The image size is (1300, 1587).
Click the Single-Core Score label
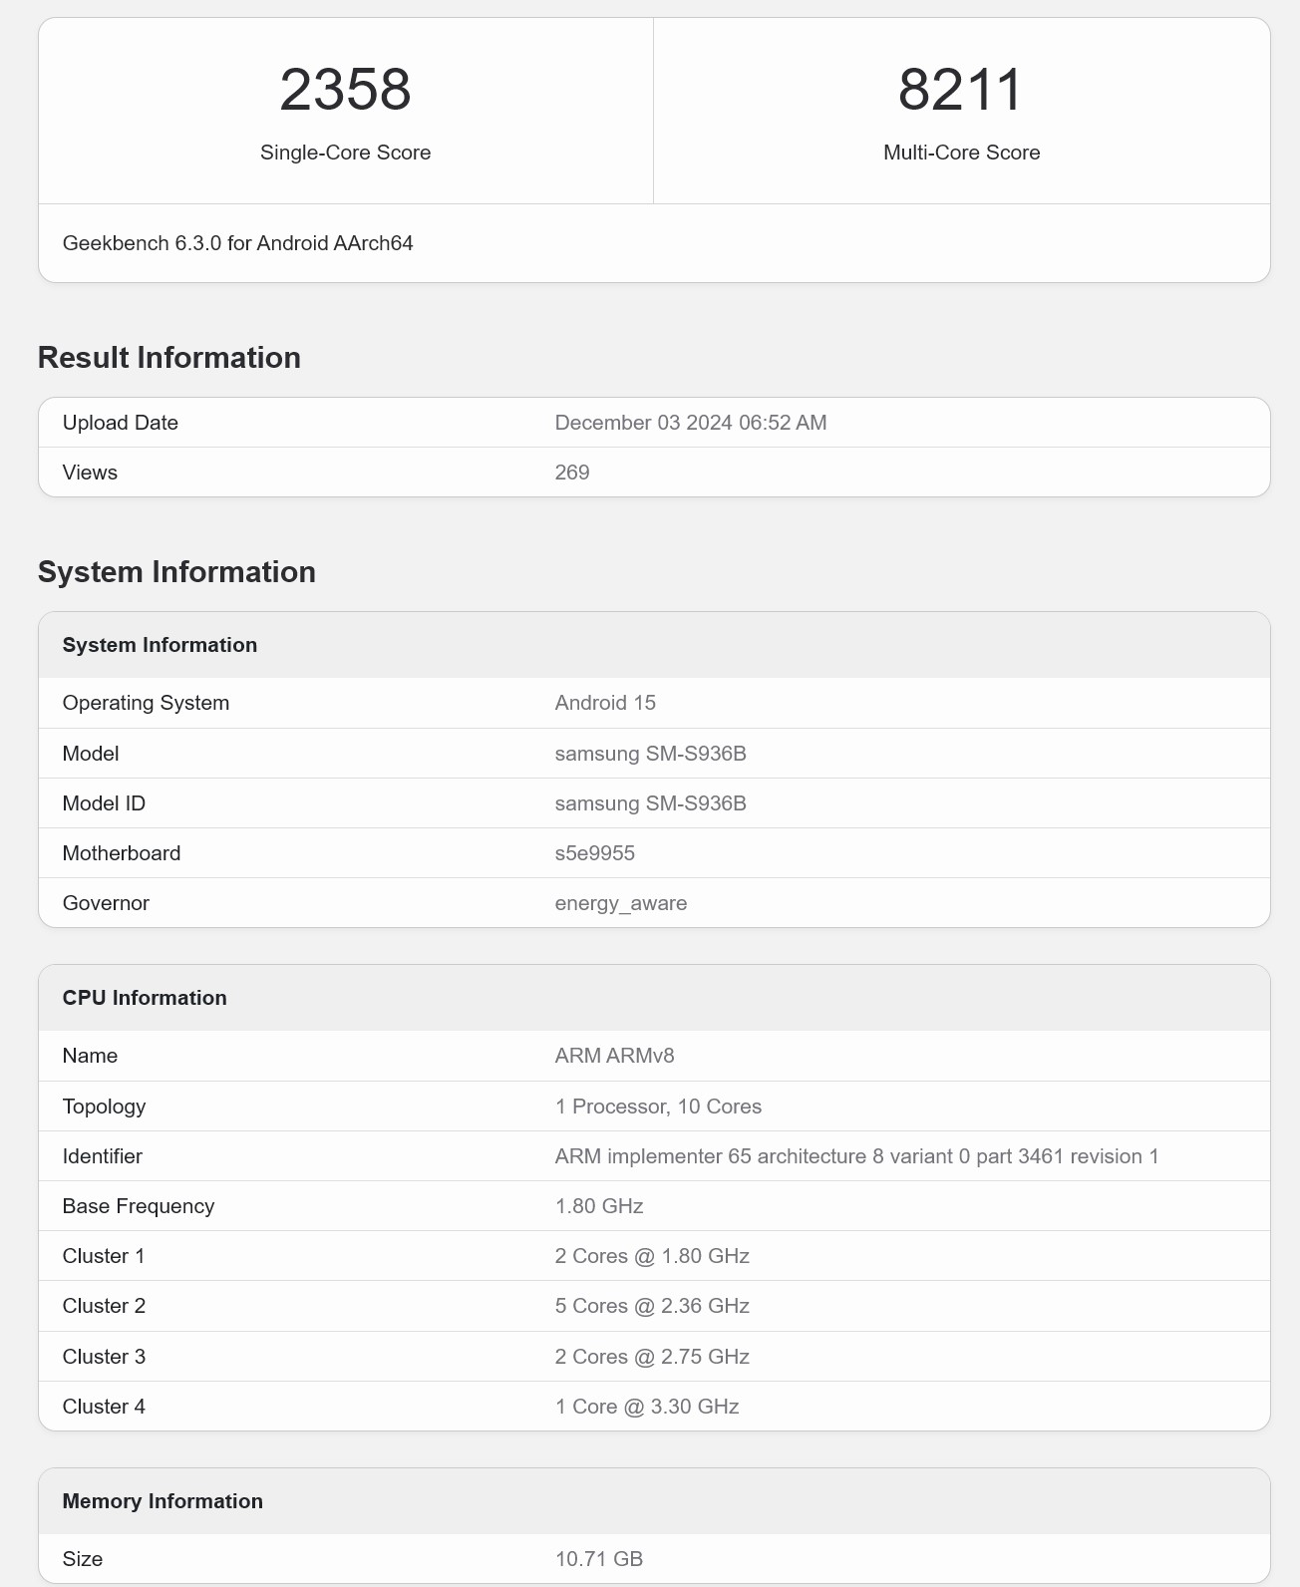click(x=345, y=153)
